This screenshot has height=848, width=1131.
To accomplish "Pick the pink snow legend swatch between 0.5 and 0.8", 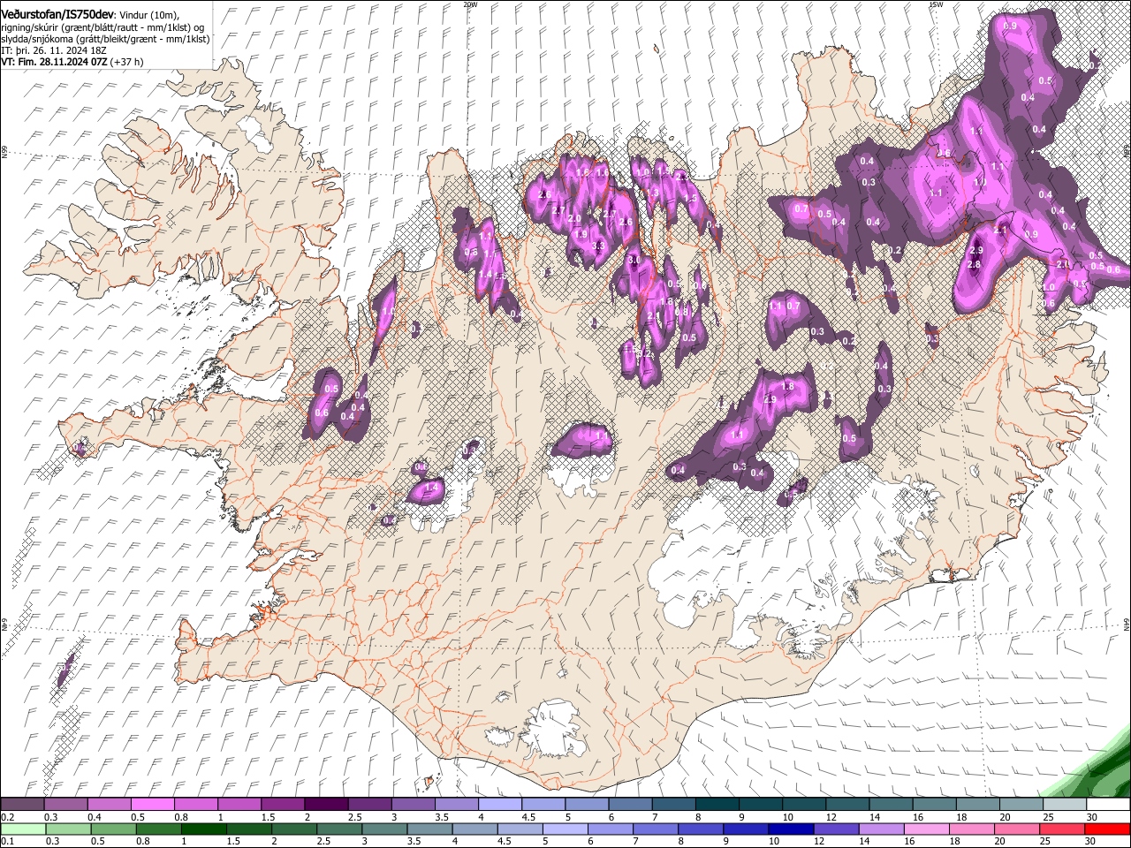I will (x=152, y=805).
